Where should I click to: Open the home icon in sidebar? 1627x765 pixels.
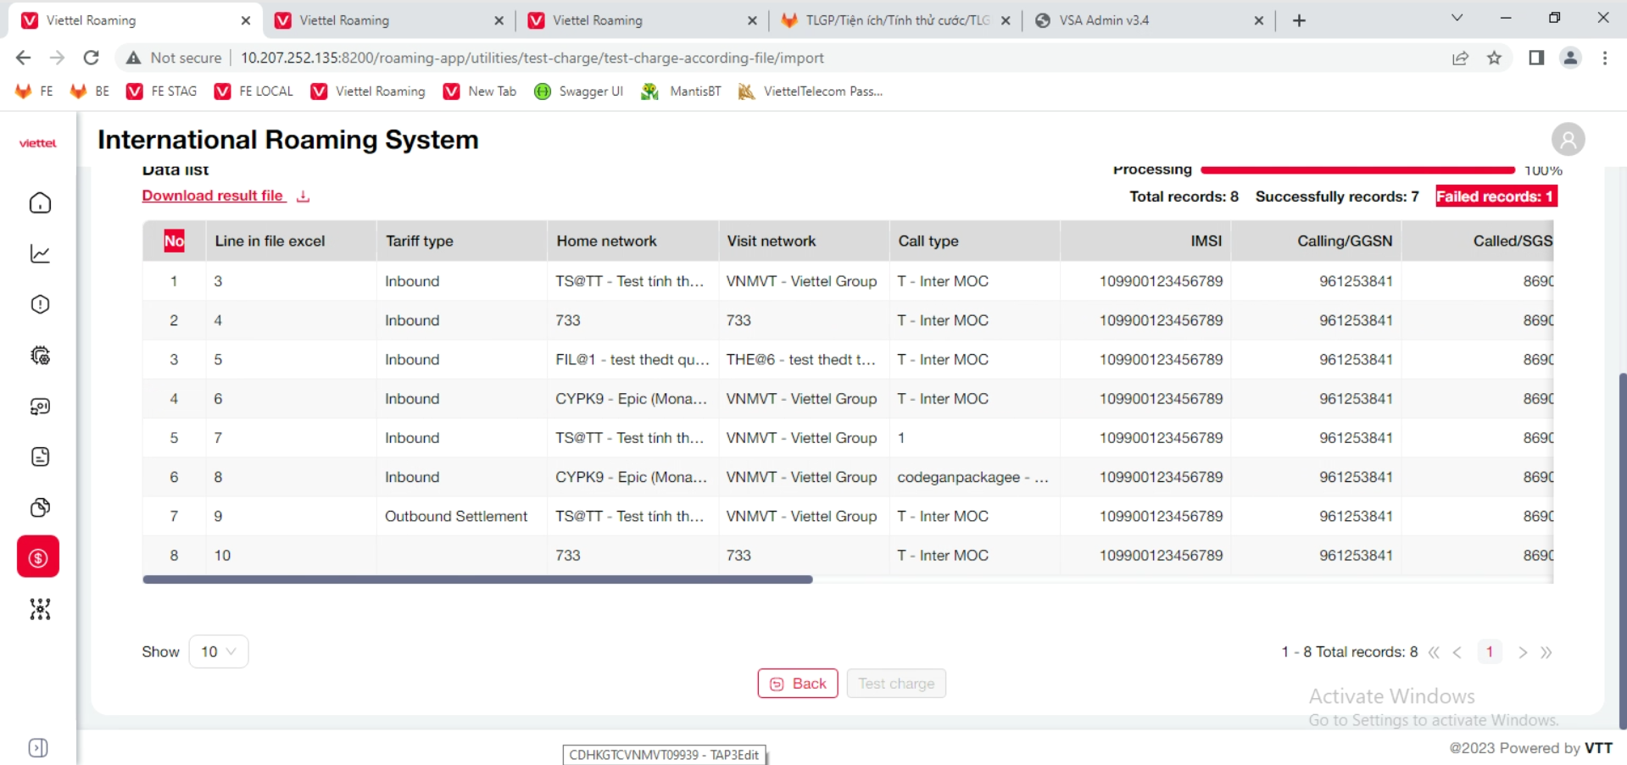[40, 203]
